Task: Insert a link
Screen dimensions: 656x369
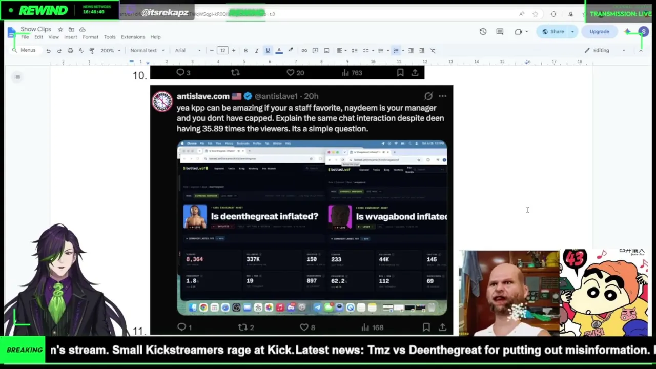Action: [x=304, y=51]
